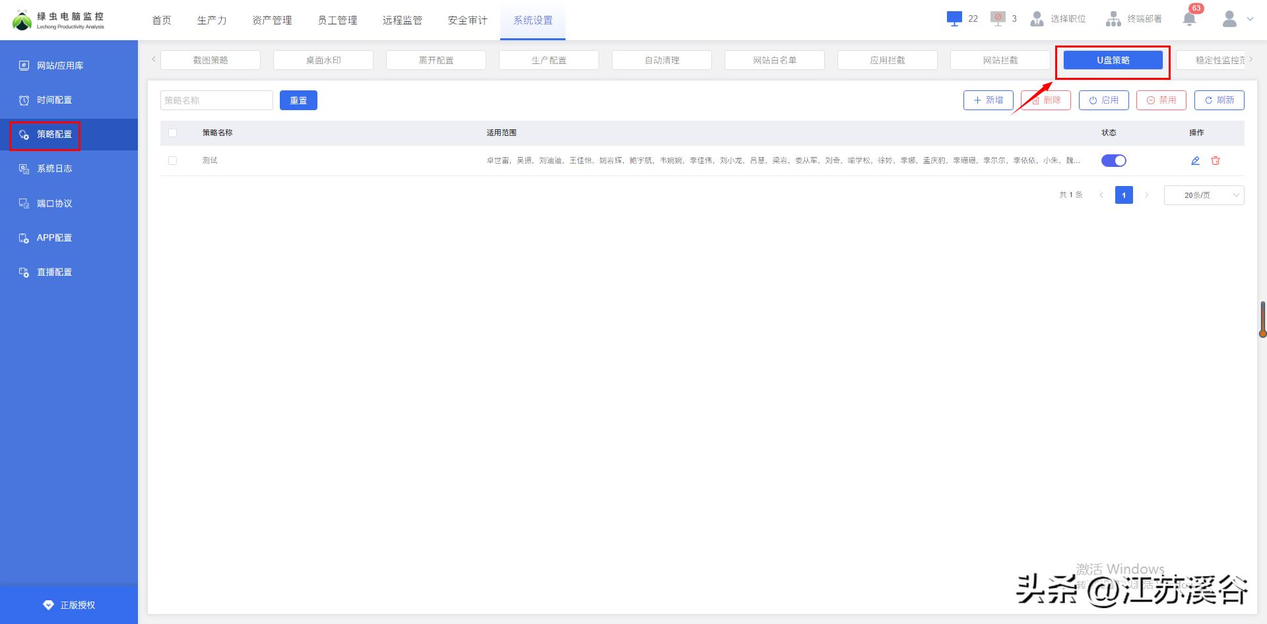
Task: Click the 刷新 button
Action: (x=1219, y=100)
